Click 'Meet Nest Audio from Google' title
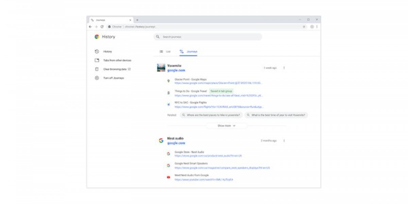Viewport: 408px width, 204px height. [x=192, y=175]
